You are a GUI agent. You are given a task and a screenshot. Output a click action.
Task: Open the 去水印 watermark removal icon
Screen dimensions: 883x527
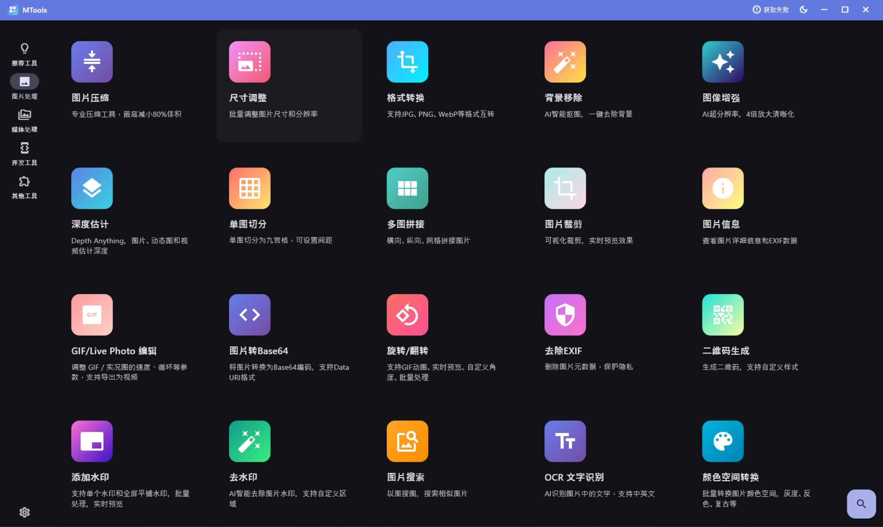pyautogui.click(x=249, y=441)
